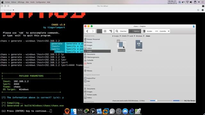Click the y/n confirmation line in terminal
Viewport: 205px width, 115px height.
(x=33, y=97)
